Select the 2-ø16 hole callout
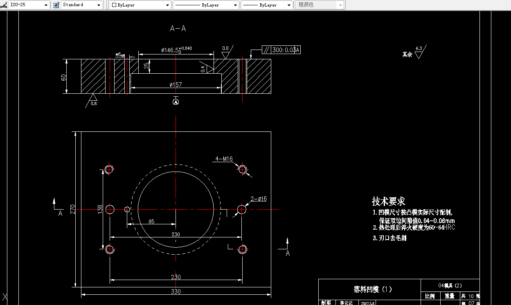 pyautogui.click(x=259, y=199)
